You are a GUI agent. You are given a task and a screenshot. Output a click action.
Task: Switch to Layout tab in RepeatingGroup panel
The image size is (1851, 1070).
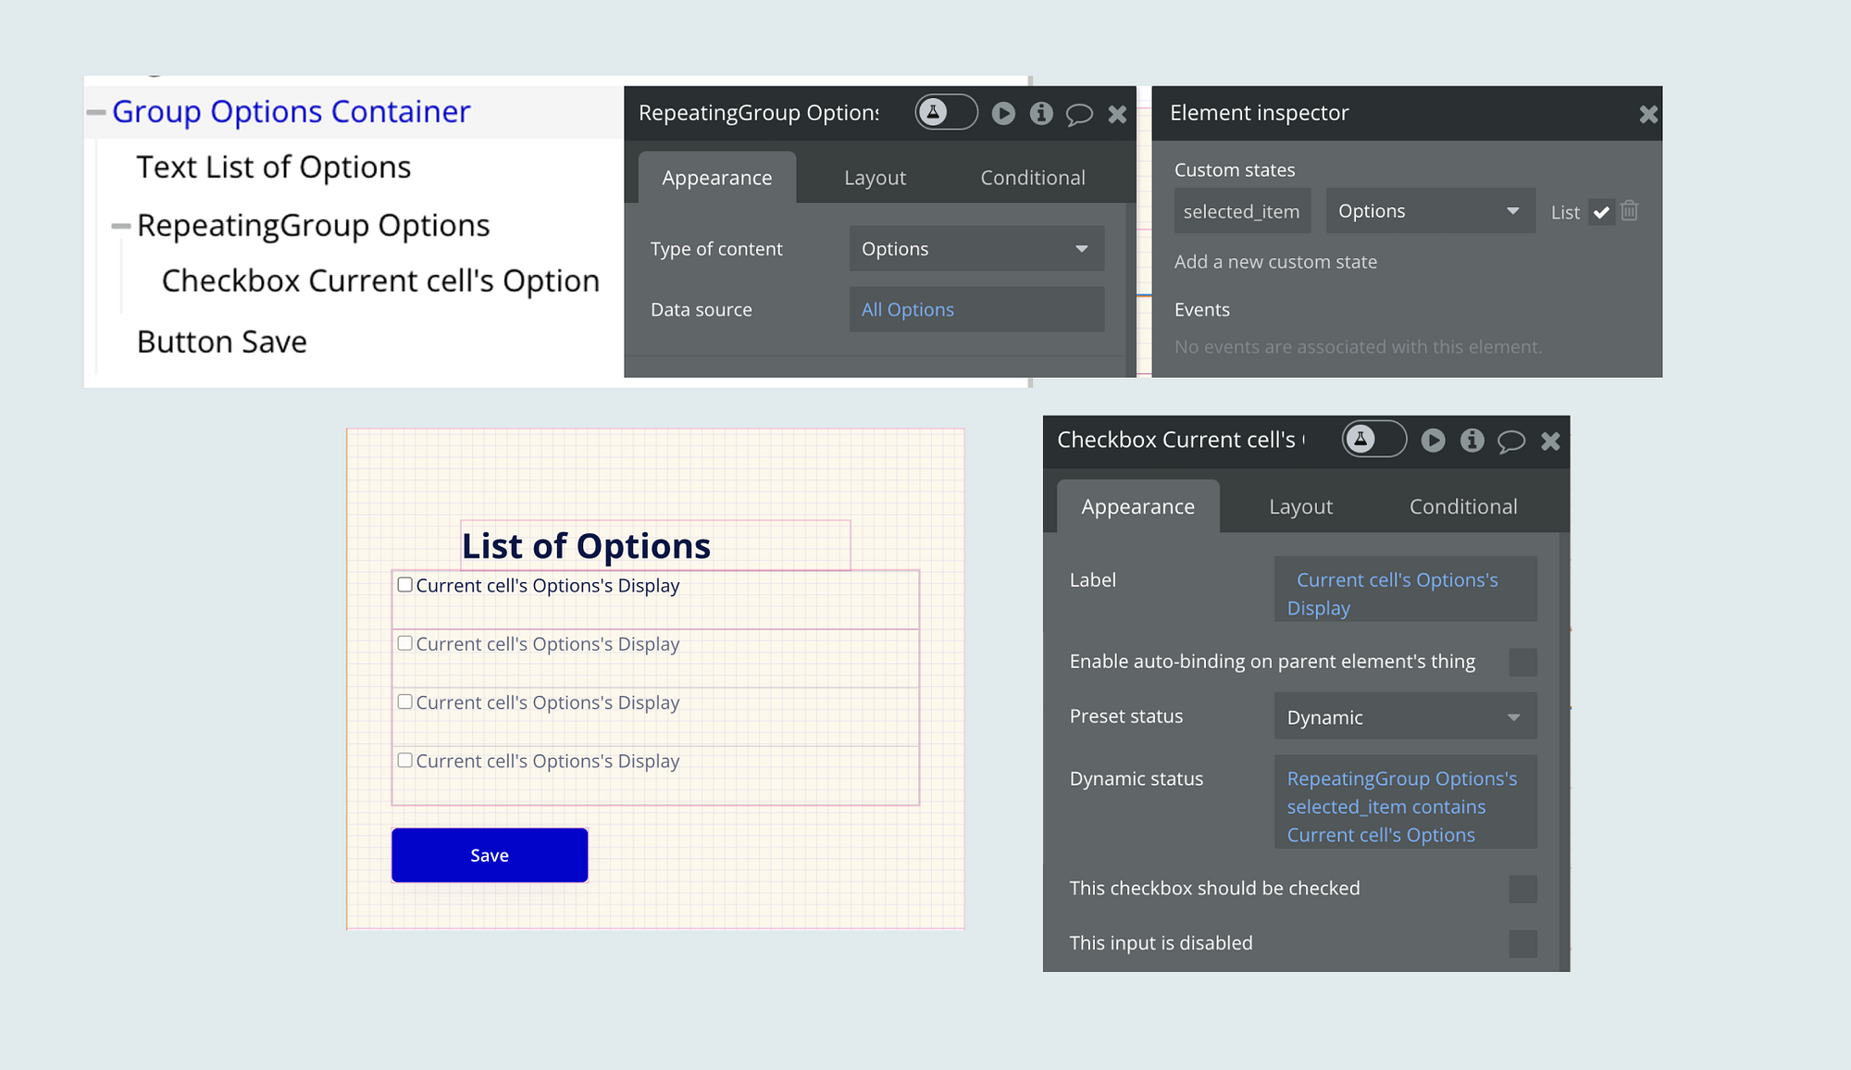click(x=875, y=178)
